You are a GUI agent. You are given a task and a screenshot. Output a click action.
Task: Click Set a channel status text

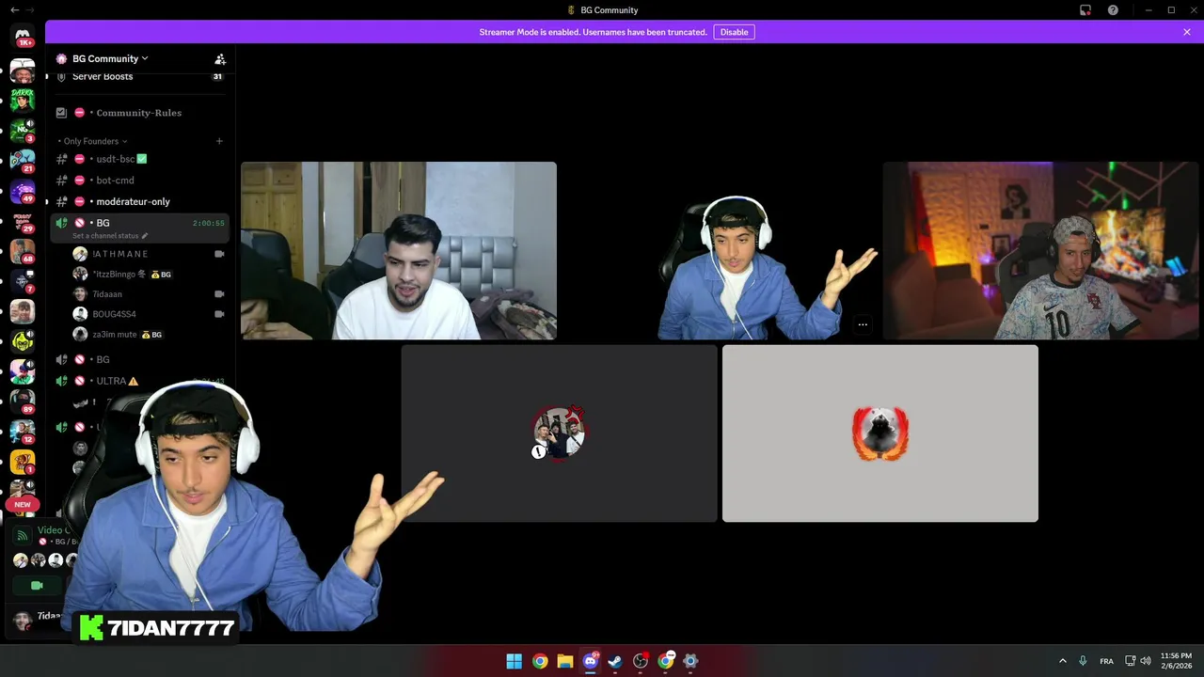click(x=106, y=236)
